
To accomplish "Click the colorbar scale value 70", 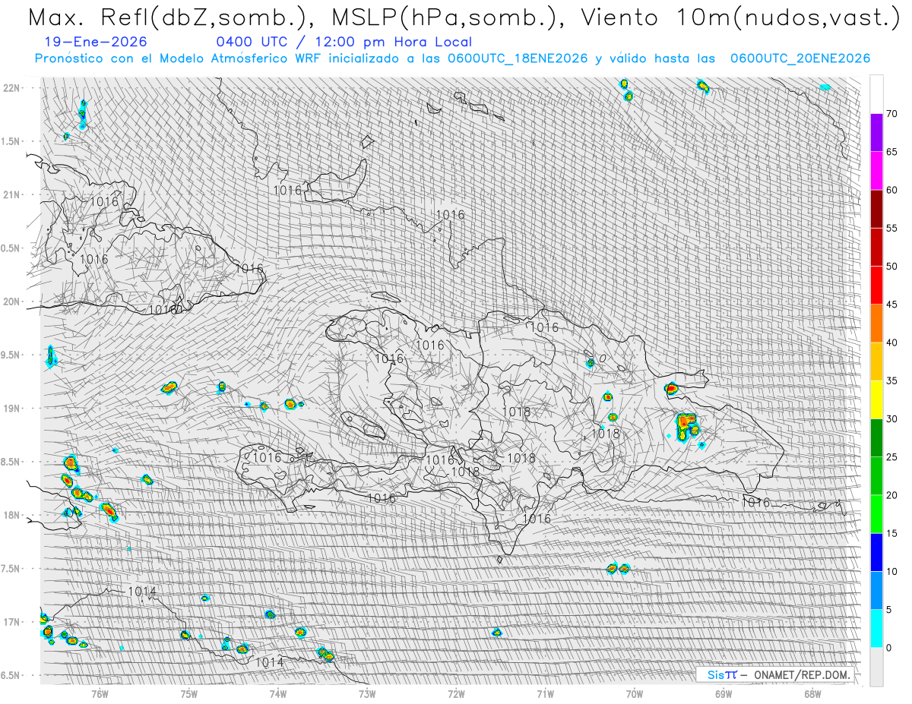I will coord(891,114).
